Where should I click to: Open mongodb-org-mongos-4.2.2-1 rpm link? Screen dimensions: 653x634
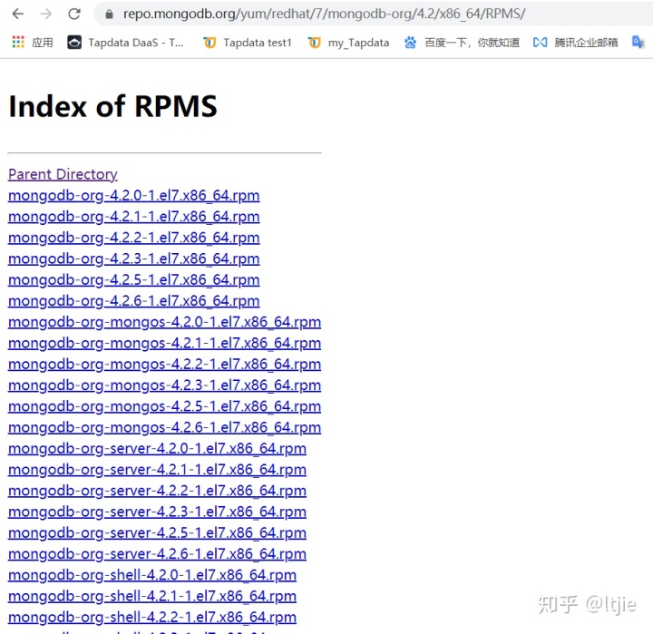164,364
